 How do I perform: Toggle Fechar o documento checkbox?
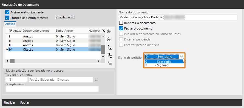[x=121, y=28]
